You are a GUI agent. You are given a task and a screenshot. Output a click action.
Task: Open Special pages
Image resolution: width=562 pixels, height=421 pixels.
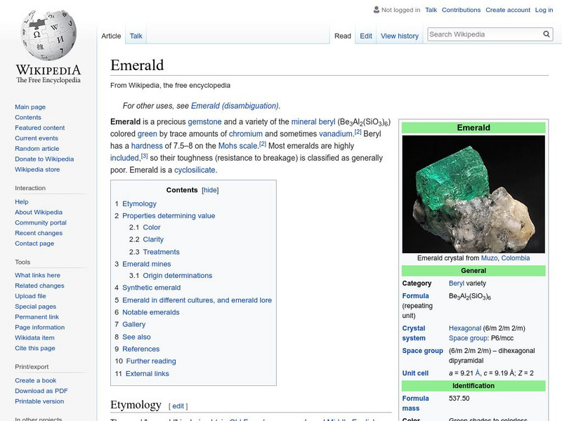[x=36, y=307]
